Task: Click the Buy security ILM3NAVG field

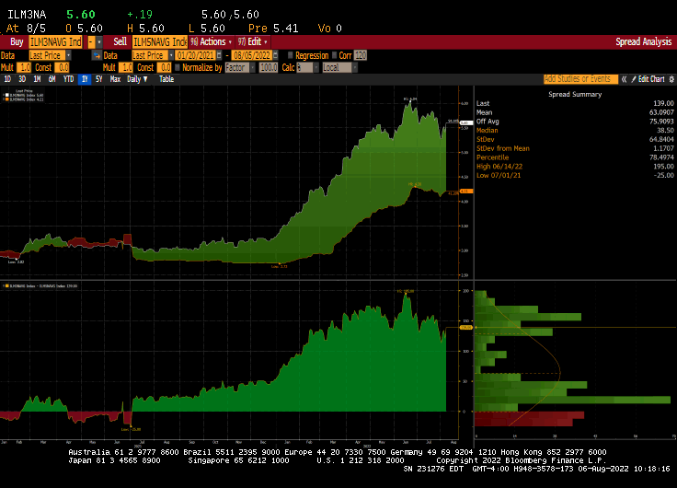Action: coord(54,42)
